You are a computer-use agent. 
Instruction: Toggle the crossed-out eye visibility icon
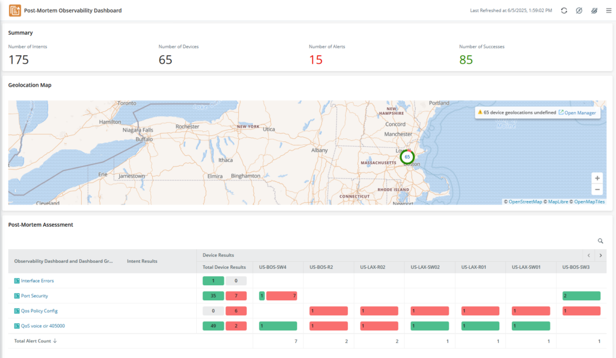coord(594,11)
